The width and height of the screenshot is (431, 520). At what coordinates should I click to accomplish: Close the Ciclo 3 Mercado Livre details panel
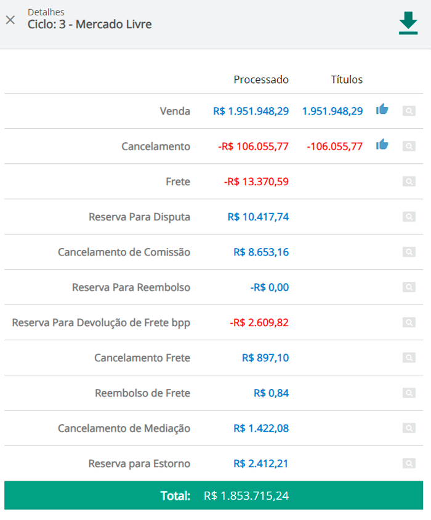click(10, 20)
